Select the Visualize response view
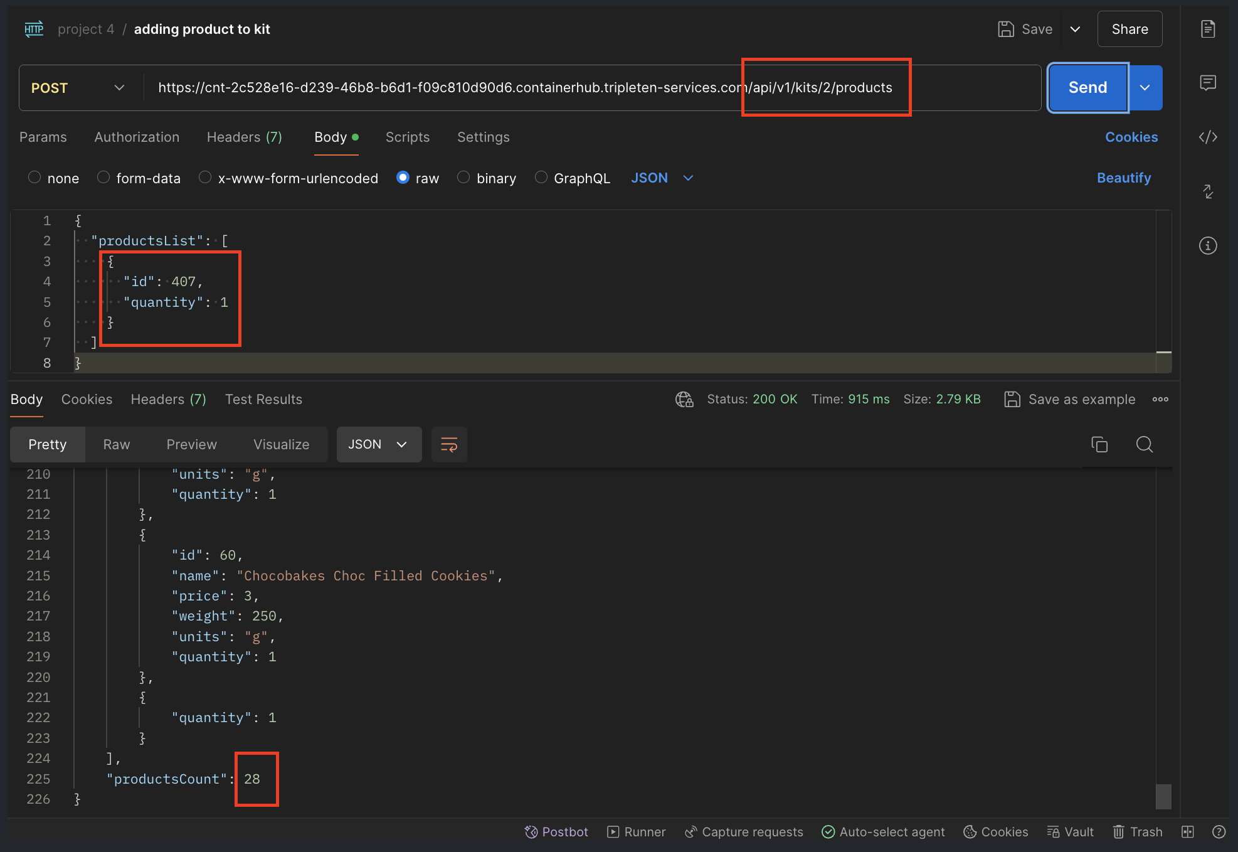This screenshot has height=852, width=1238. (282, 445)
